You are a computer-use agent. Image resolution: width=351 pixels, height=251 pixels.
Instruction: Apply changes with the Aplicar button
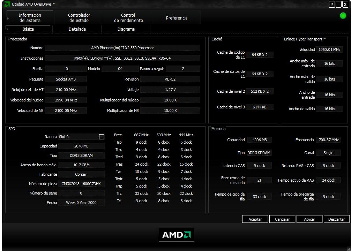click(x=309, y=219)
